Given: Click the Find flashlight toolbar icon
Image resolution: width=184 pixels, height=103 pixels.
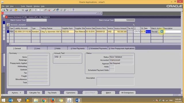Looking at the screenshot, I should 7,10.
